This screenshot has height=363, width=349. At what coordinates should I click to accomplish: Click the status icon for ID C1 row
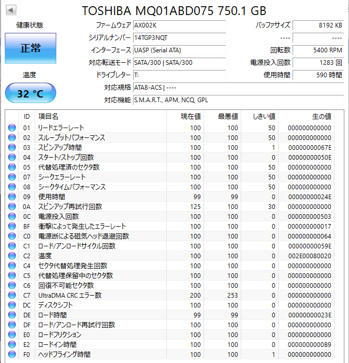[12, 246]
